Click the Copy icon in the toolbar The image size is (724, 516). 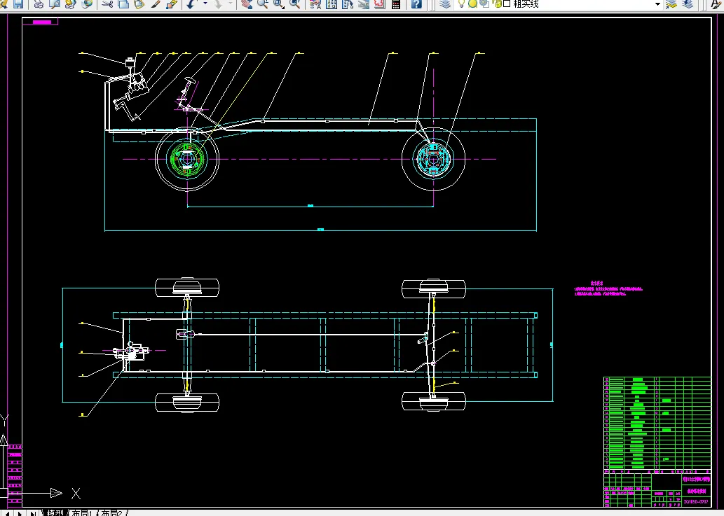click(123, 4)
